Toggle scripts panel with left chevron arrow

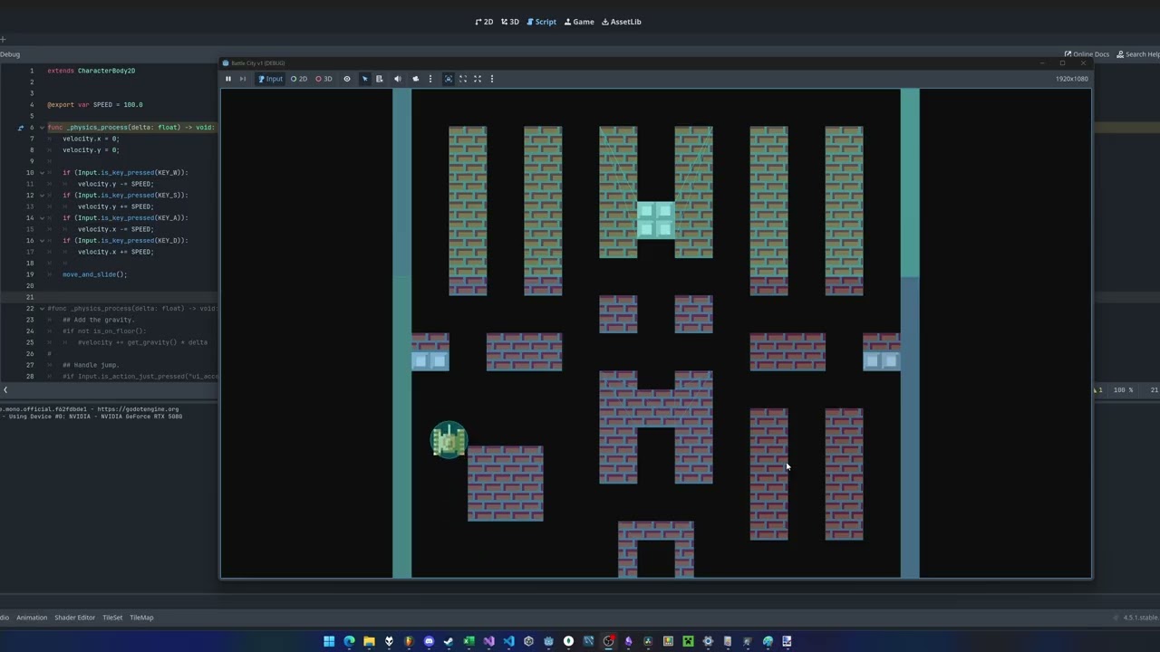(5, 390)
